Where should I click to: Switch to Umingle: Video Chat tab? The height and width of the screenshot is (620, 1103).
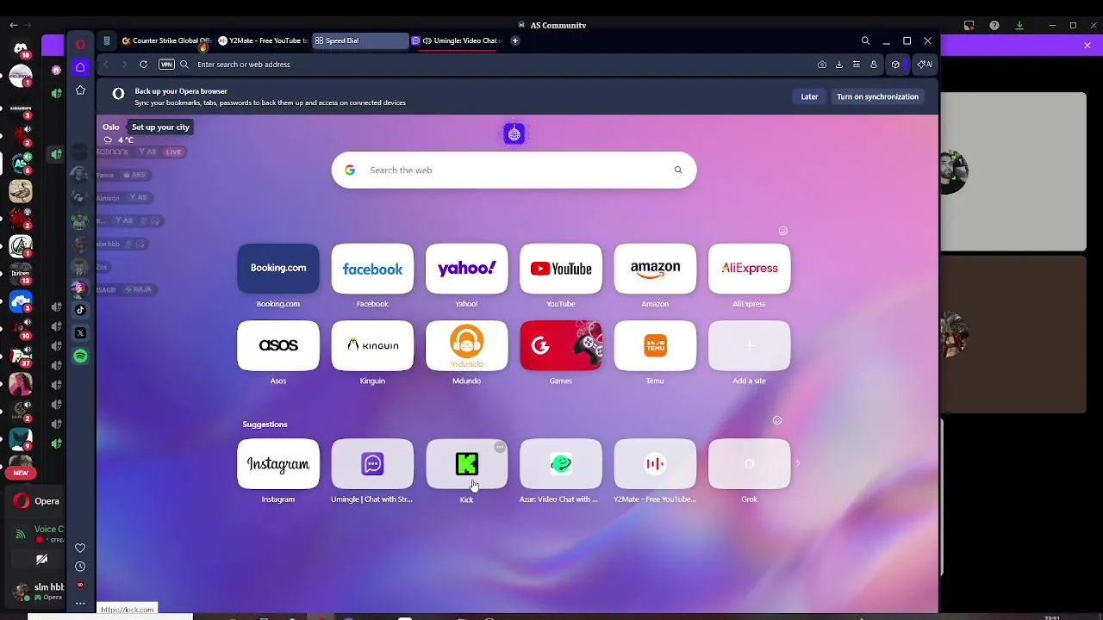coord(457,40)
